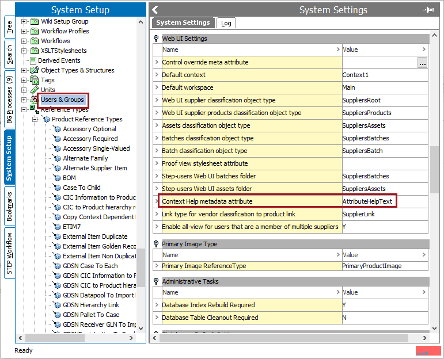Screen dimensions: 444x359
Task: Select Accessory Optional reference type
Action: pyautogui.click(x=89, y=129)
